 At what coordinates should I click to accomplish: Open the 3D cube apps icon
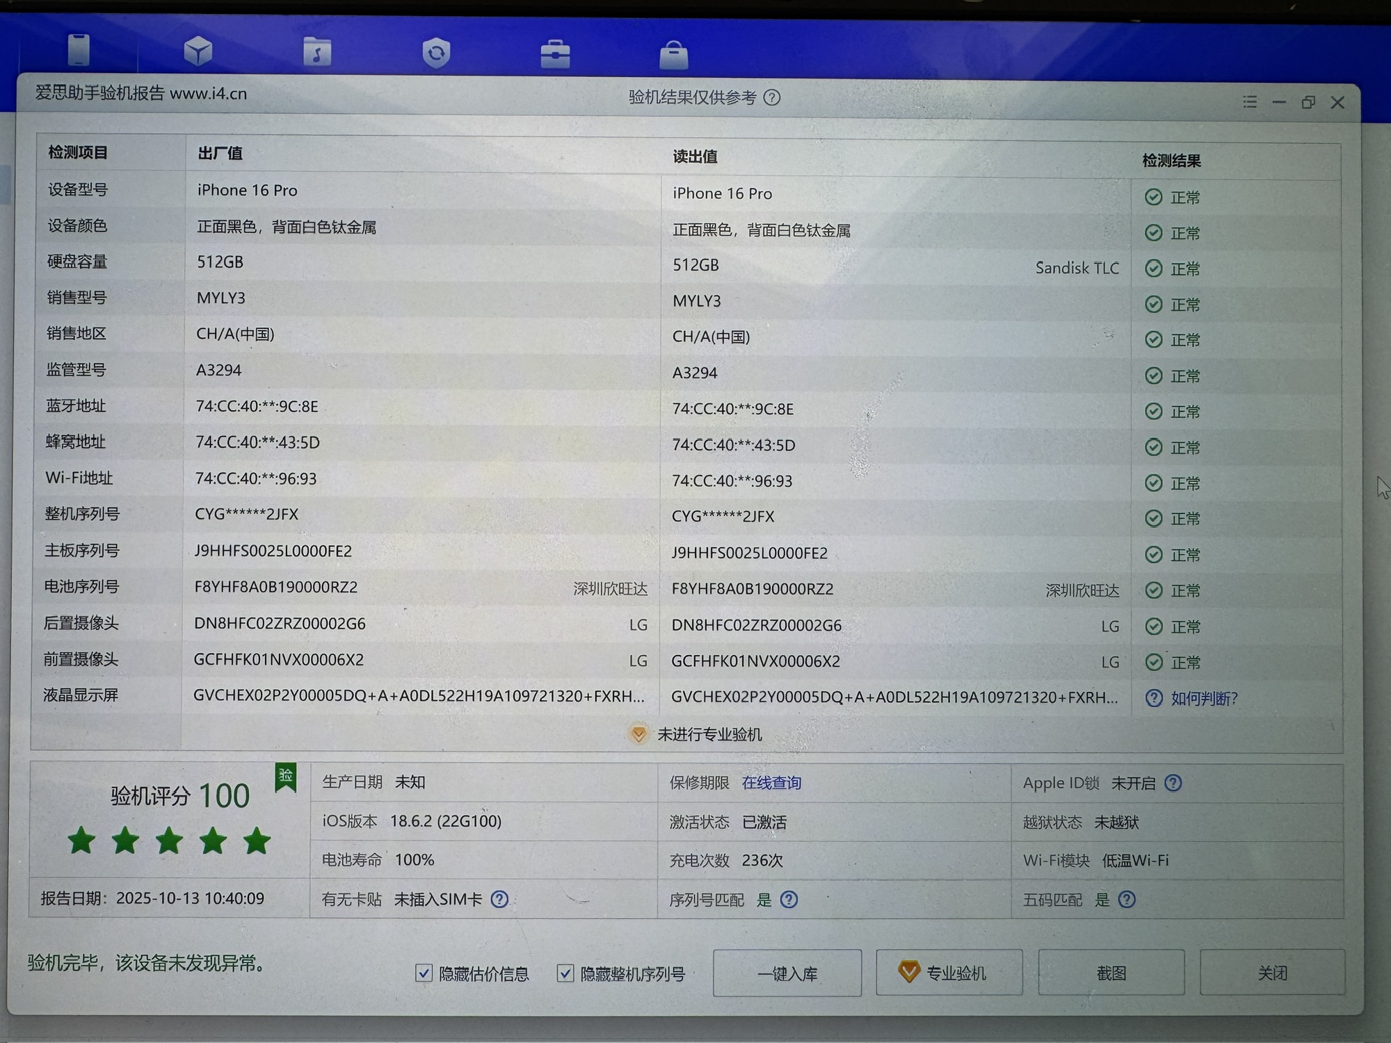point(198,51)
